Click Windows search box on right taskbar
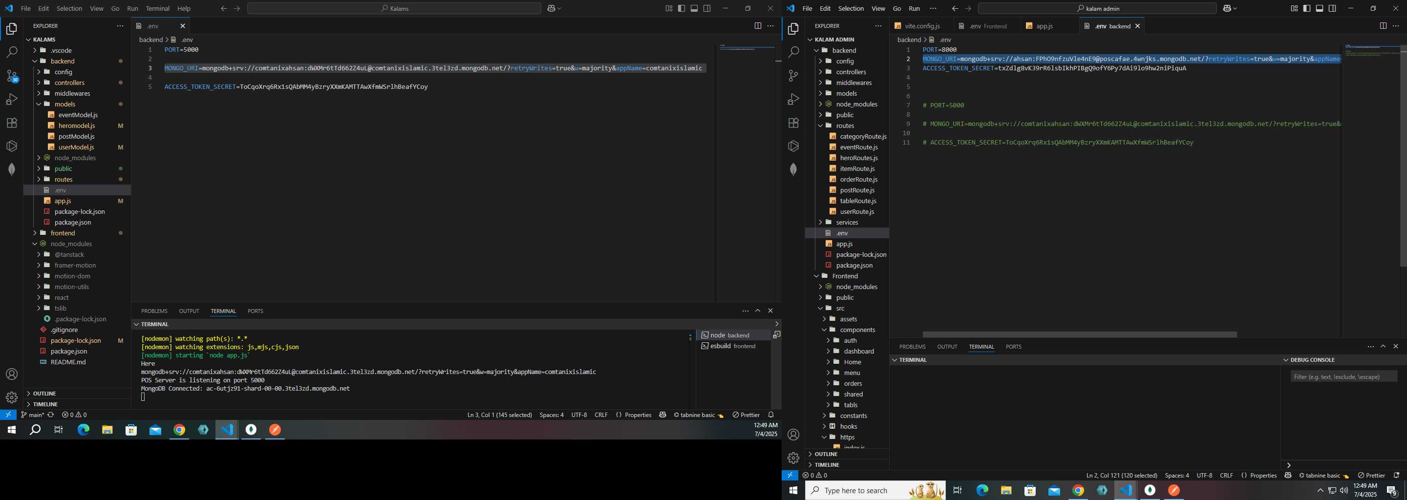Image resolution: width=1407 pixels, height=500 pixels. tap(875, 491)
